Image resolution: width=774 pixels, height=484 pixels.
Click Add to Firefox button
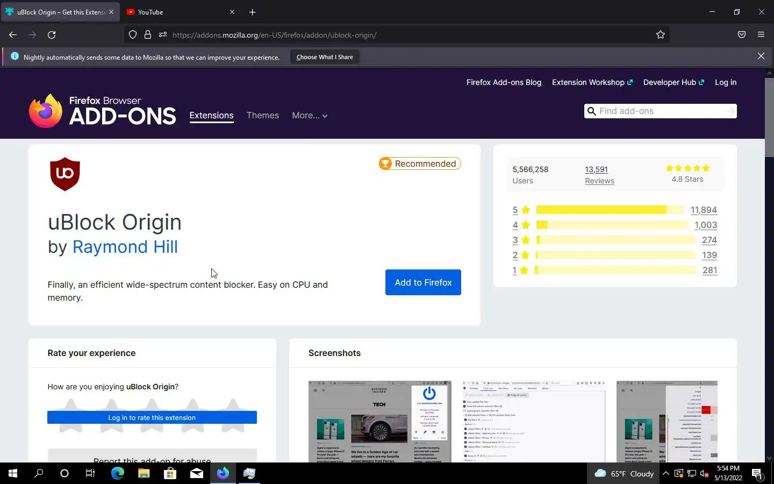(x=423, y=282)
